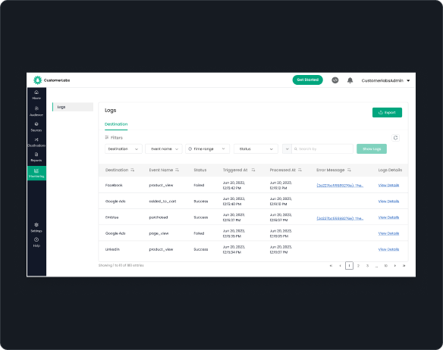Click the Search by input field
This screenshot has width=443, height=350.
(322, 148)
